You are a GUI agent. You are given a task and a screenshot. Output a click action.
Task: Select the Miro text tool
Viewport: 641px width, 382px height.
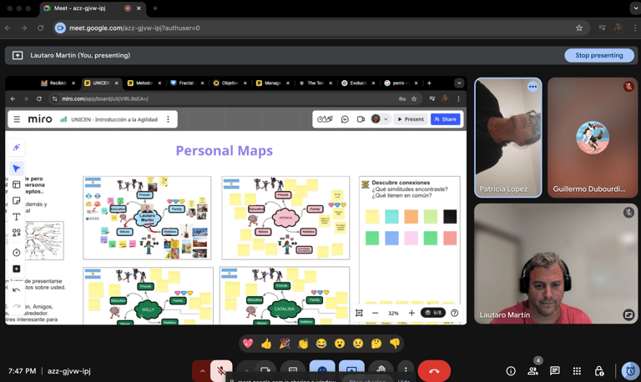17,217
